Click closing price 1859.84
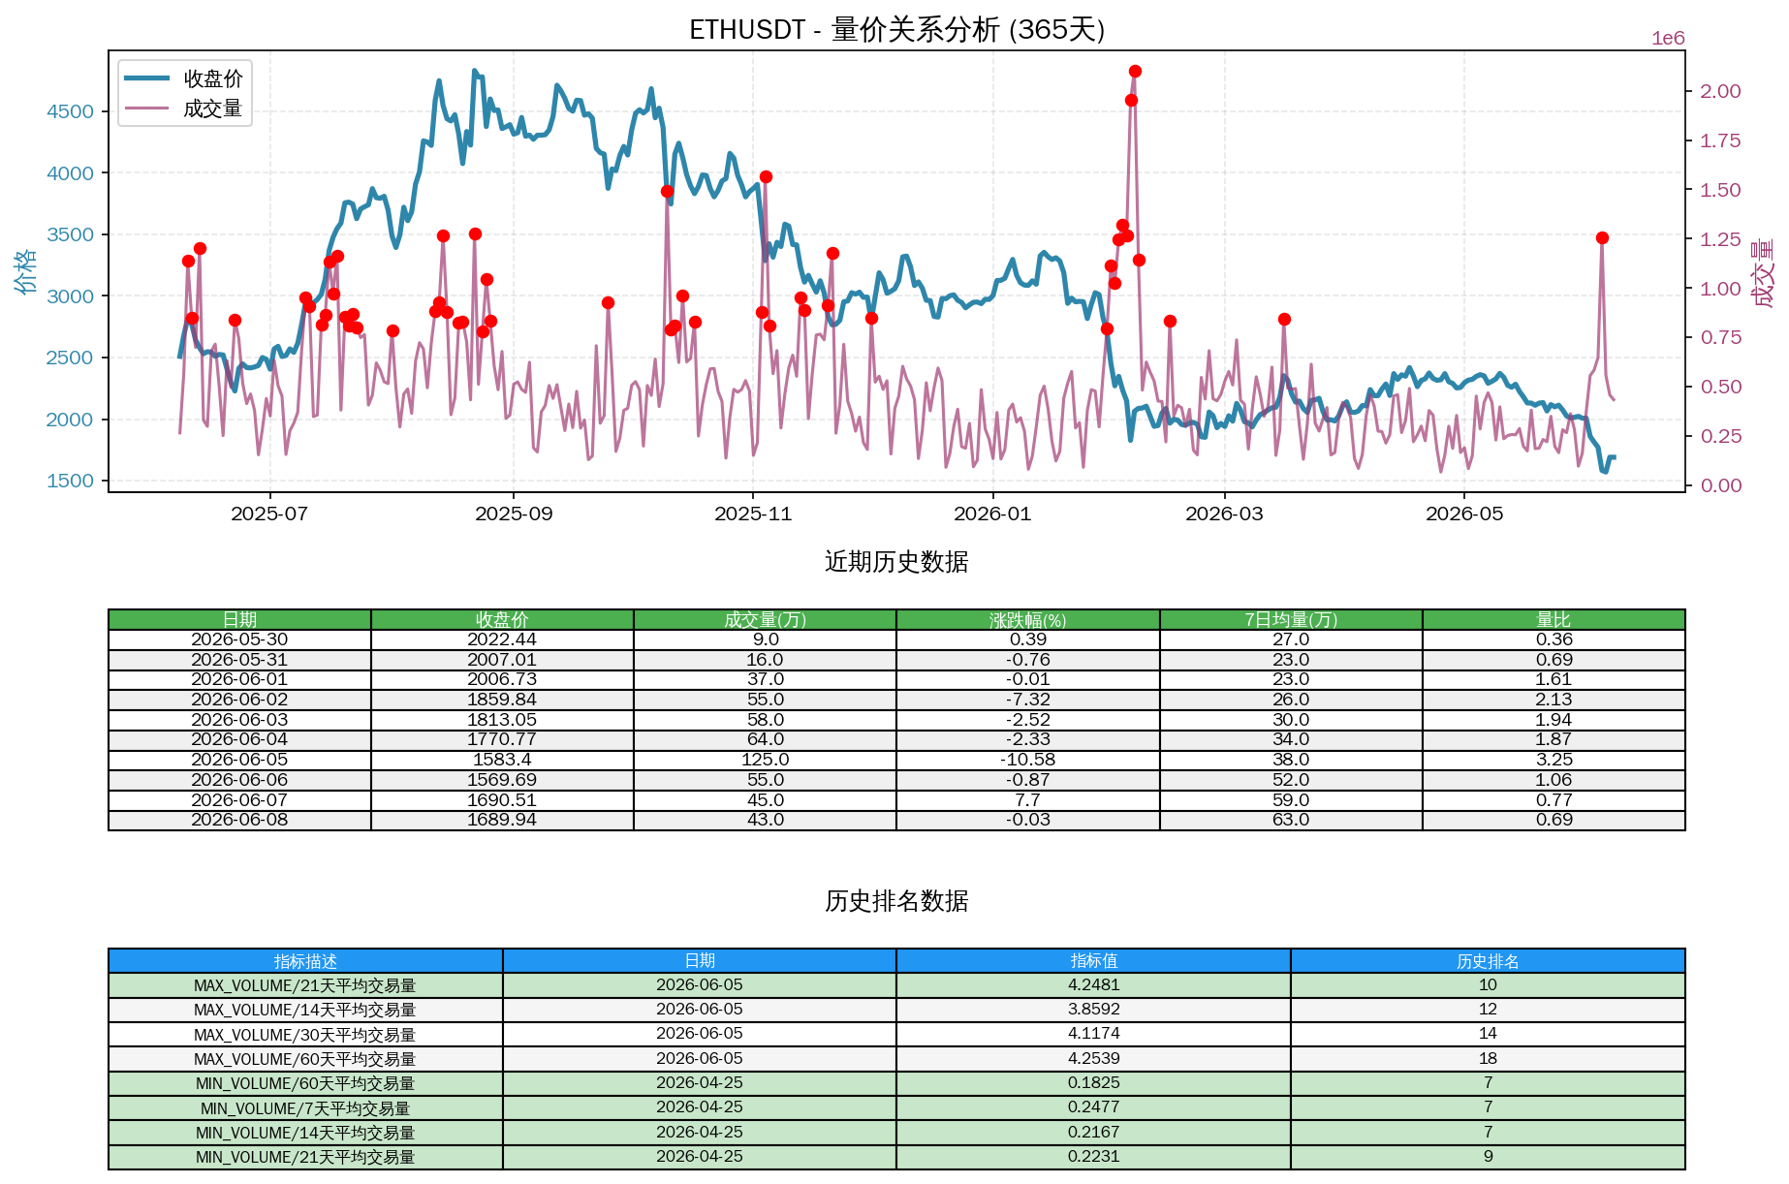The height and width of the screenshot is (1184, 1789). point(502,700)
